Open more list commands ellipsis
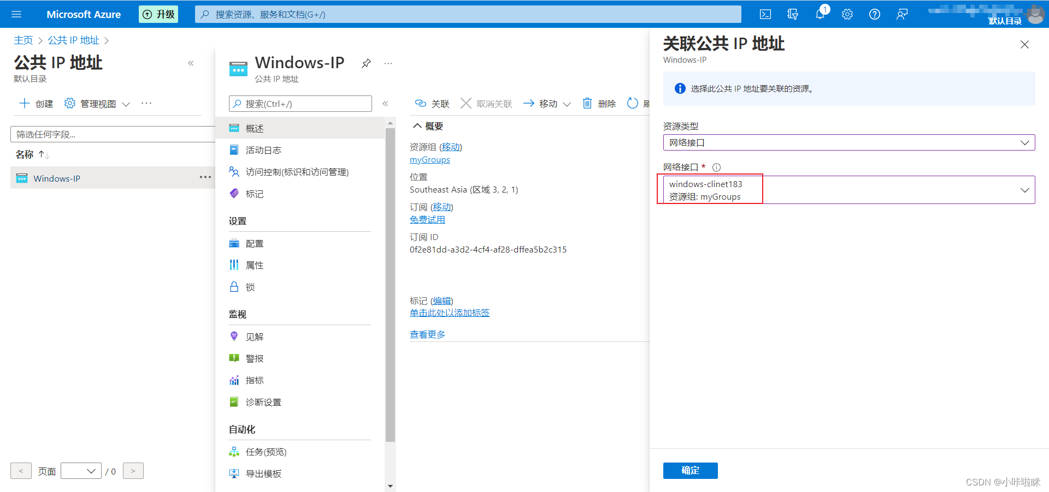1049x492 pixels. pyautogui.click(x=146, y=103)
